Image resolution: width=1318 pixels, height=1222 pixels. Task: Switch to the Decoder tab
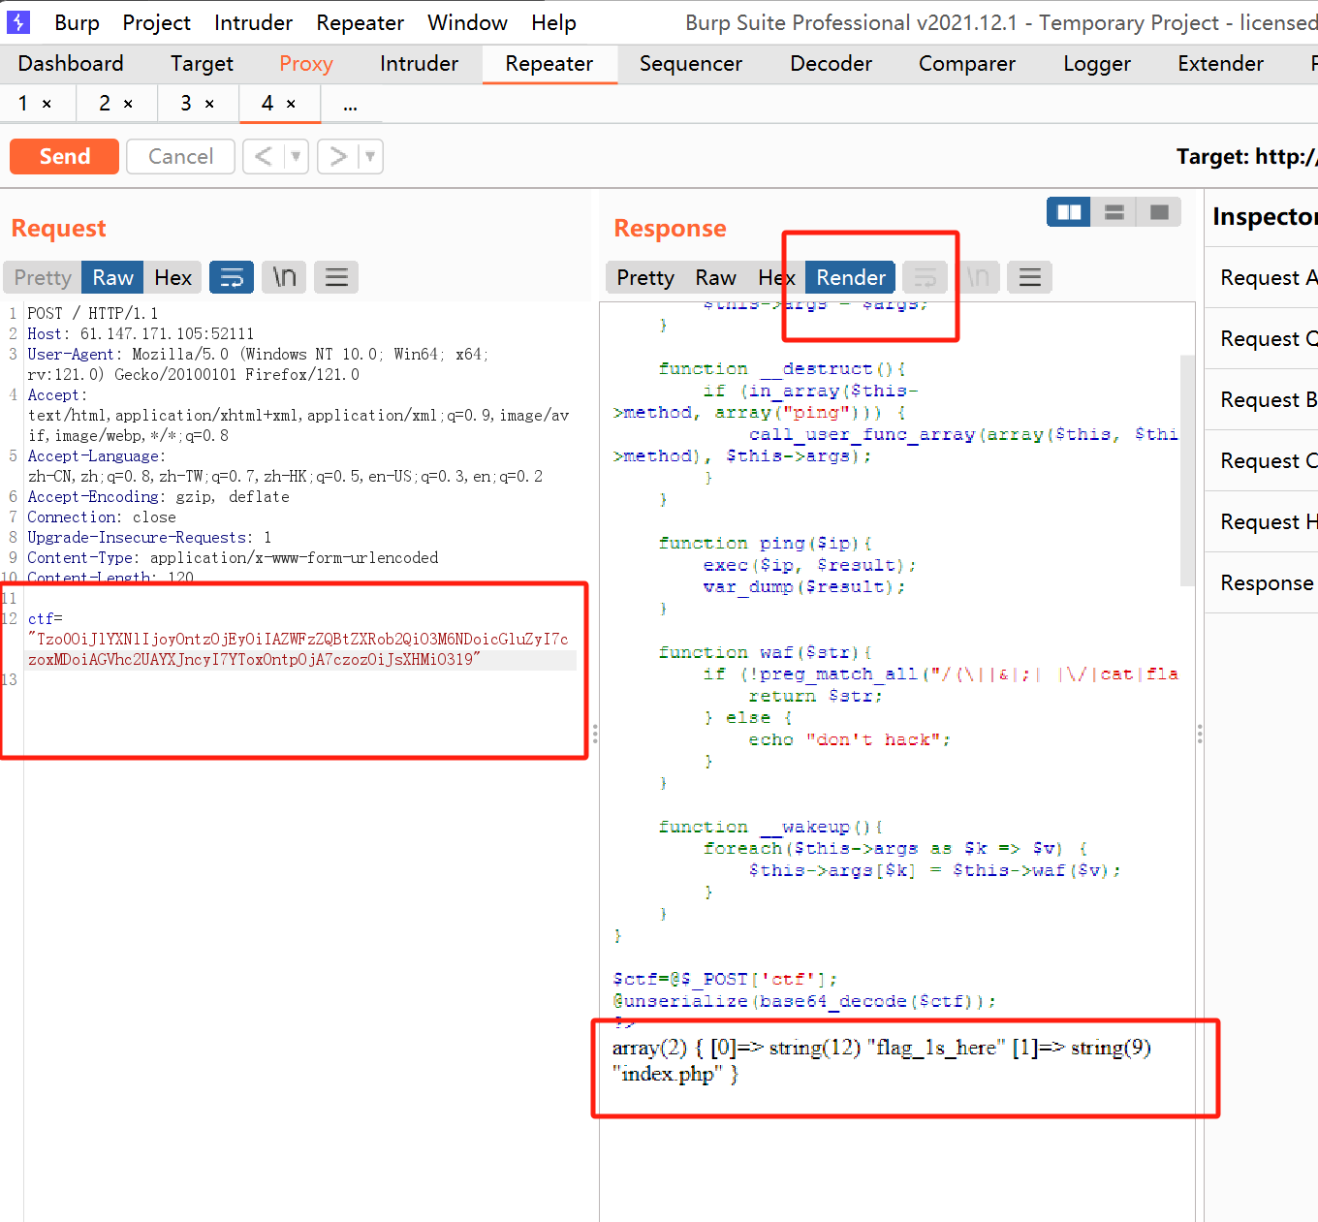[x=831, y=64]
